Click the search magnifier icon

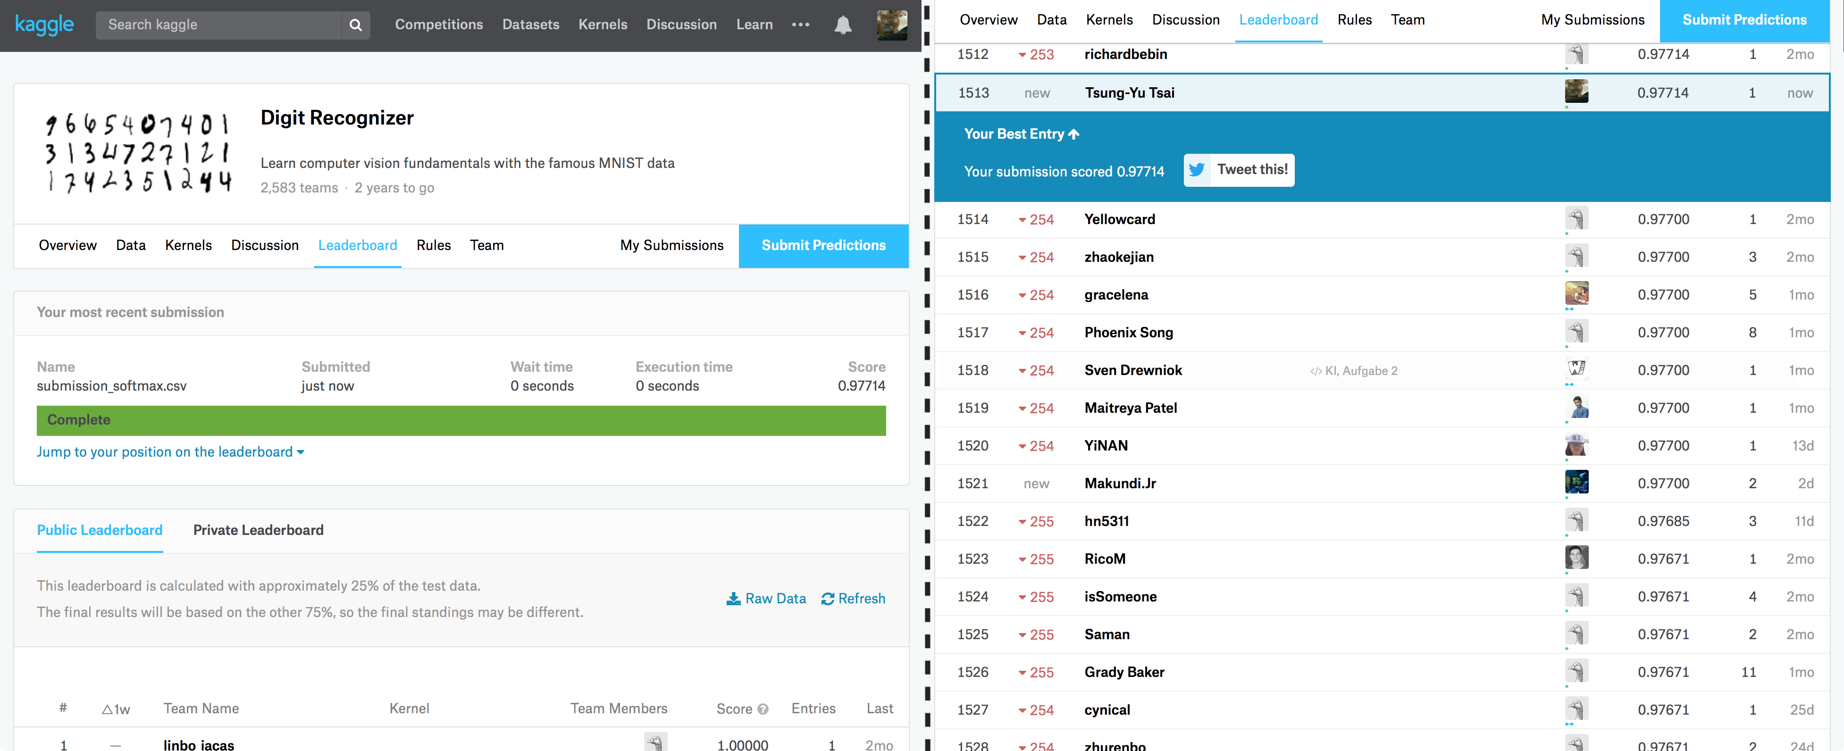[355, 25]
